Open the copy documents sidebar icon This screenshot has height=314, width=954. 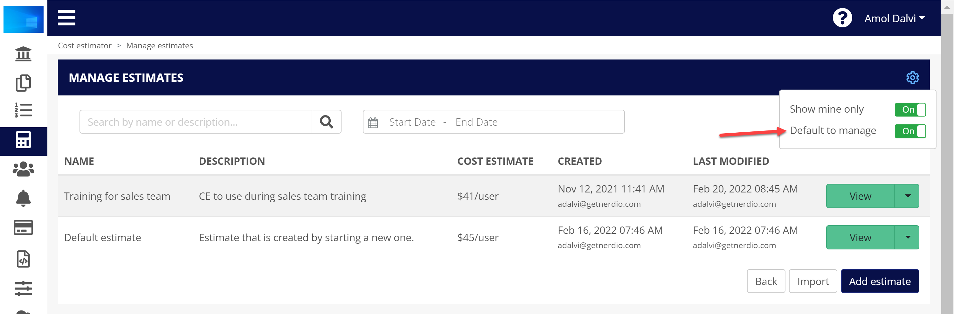(x=23, y=83)
